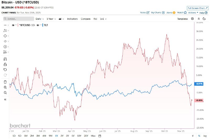Expand the Actions dropdown menu
This screenshot has height=139, width=210.
pyautogui.click(x=193, y=13)
